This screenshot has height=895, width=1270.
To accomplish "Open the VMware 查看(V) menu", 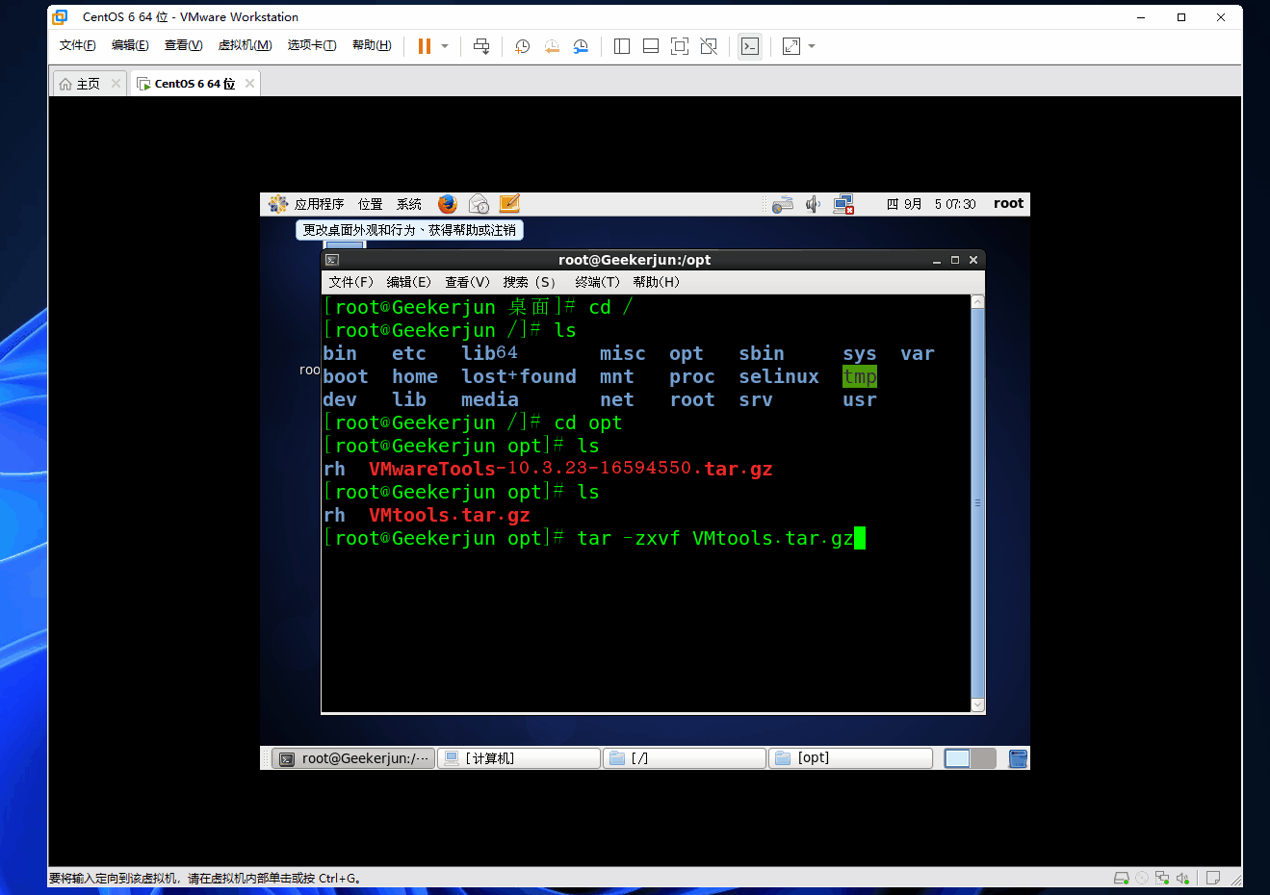I will click(183, 45).
